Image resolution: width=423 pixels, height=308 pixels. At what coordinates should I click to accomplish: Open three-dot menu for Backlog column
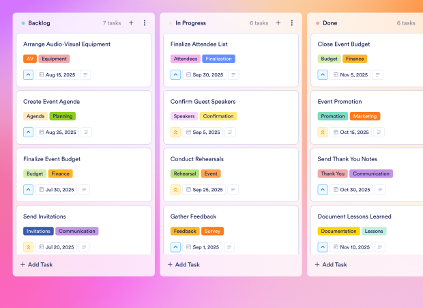[x=145, y=23]
